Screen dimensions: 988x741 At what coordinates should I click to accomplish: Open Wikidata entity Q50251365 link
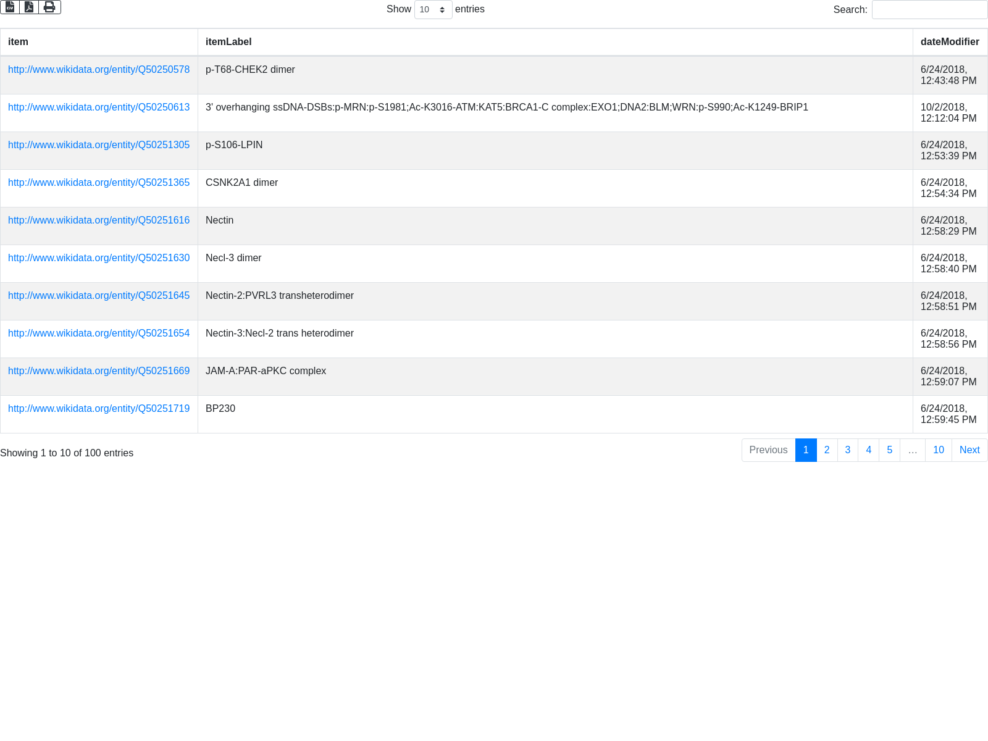click(x=99, y=183)
